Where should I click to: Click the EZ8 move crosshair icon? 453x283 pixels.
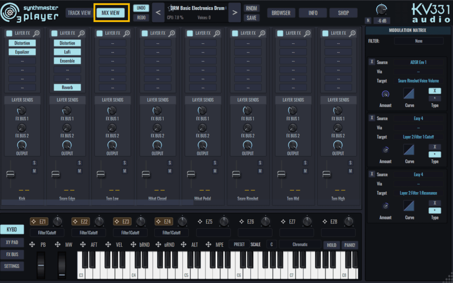pyautogui.click(x=325, y=222)
